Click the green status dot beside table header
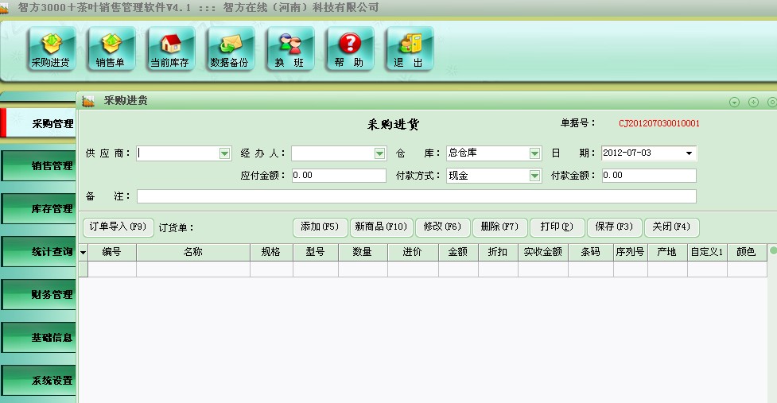 pos(771,251)
